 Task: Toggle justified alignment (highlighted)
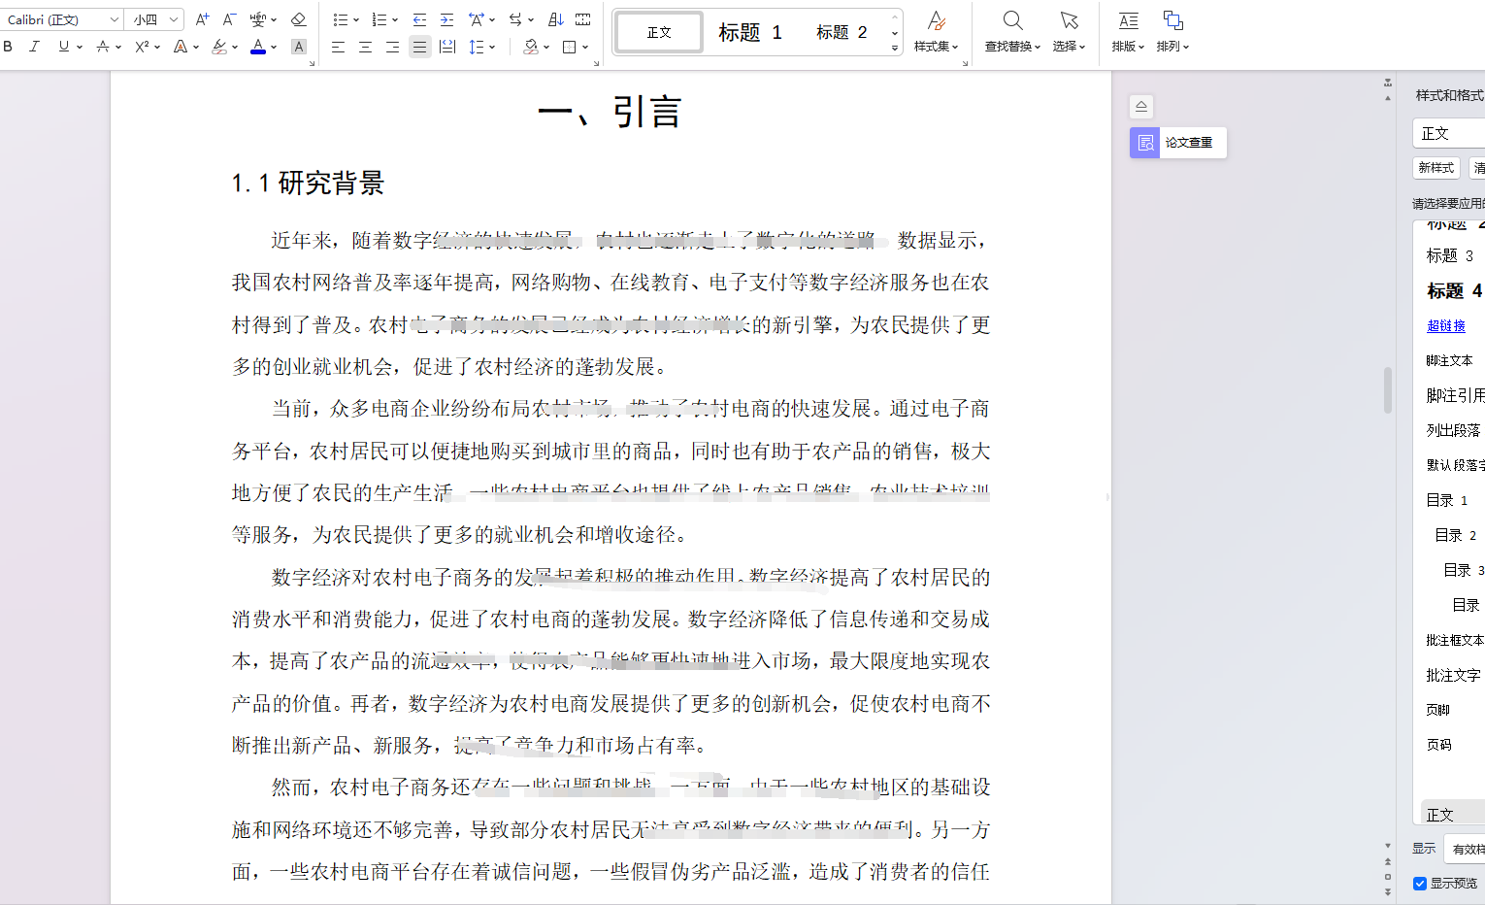coord(419,47)
